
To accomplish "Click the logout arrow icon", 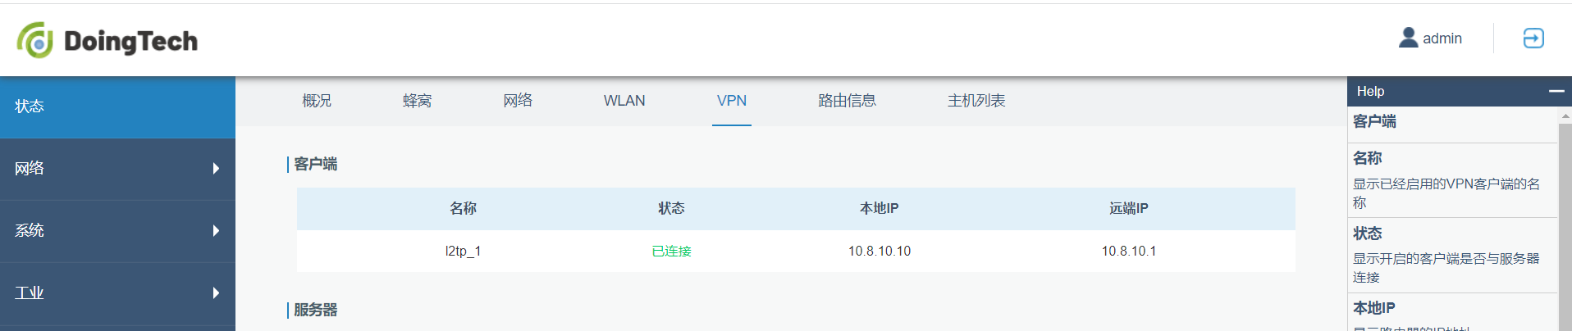I will coord(1533,38).
